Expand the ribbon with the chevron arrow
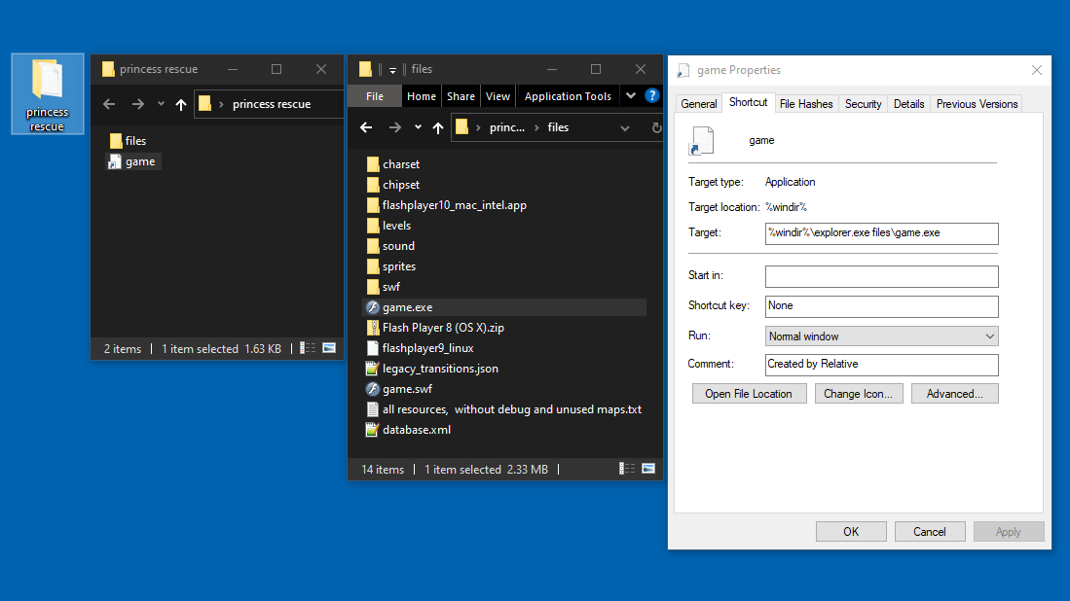The image size is (1070, 601). click(x=631, y=95)
